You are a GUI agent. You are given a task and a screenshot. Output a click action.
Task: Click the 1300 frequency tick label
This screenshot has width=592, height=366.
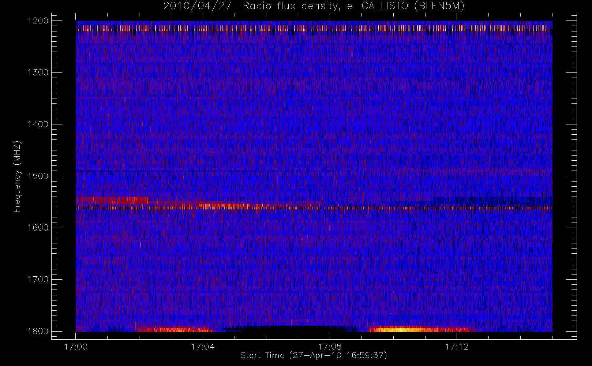[38, 72]
